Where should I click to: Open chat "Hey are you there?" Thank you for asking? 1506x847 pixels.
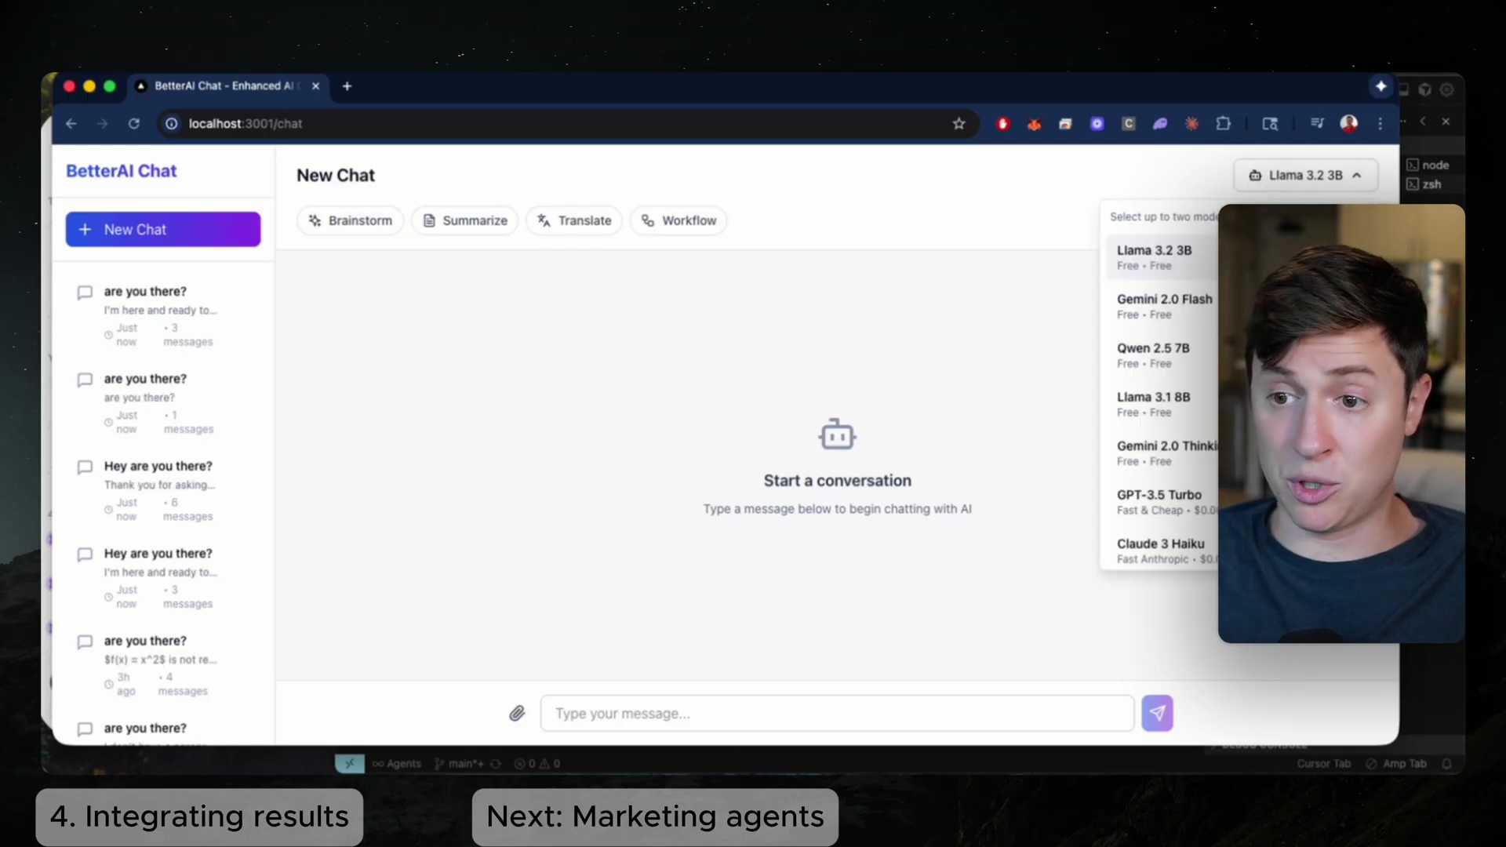coord(163,490)
